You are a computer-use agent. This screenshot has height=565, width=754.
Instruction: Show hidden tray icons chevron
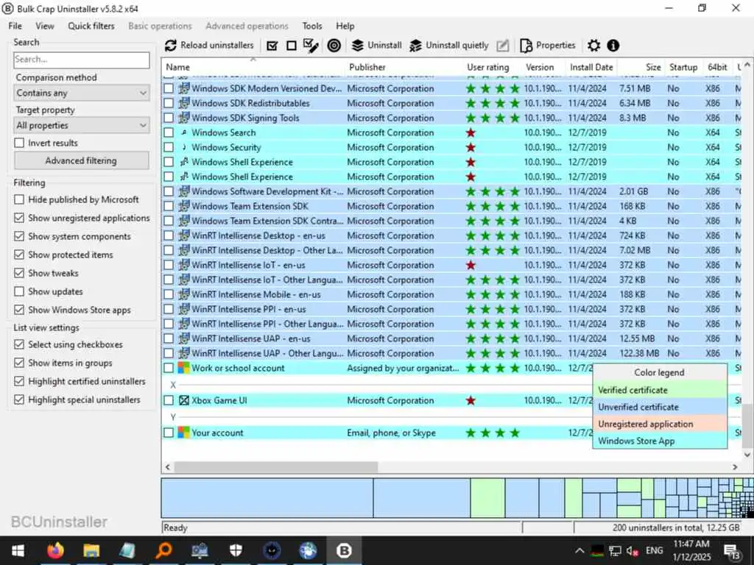click(580, 551)
